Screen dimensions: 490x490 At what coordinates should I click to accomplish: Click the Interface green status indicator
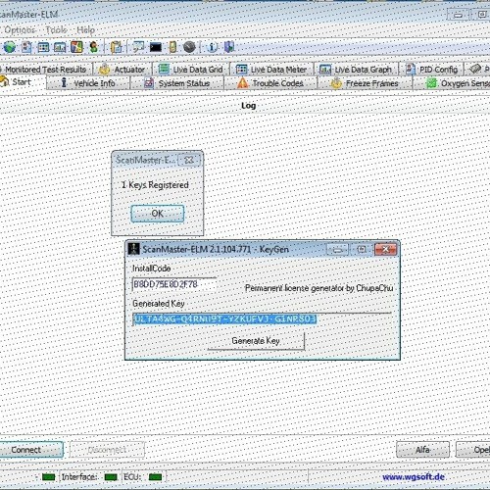[x=111, y=477]
